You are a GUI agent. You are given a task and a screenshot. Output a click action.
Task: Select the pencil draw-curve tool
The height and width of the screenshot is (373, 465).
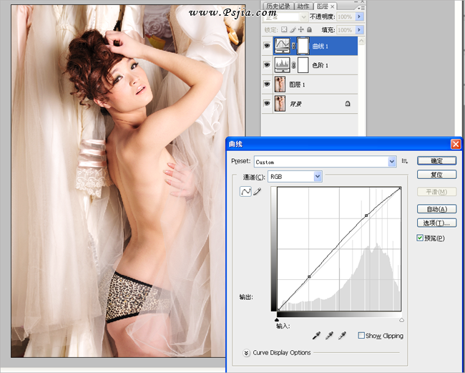[258, 191]
